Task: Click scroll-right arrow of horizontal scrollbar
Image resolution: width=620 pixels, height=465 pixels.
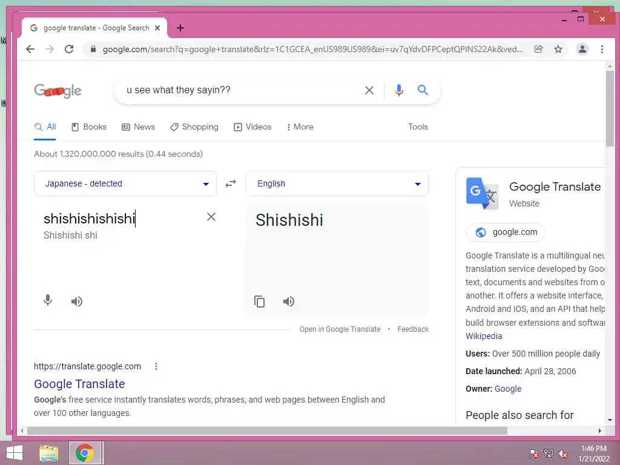Action: pos(600,430)
